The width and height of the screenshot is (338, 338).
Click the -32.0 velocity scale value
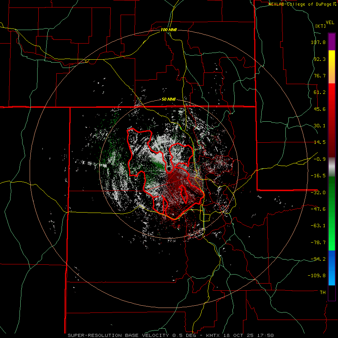(x=318, y=193)
